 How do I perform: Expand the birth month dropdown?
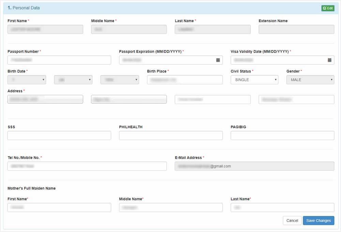(73, 79)
